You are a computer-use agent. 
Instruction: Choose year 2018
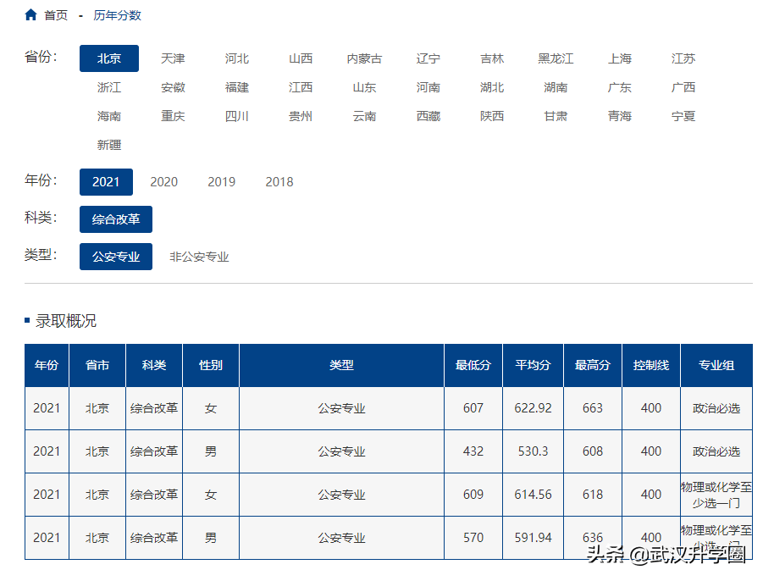(x=279, y=182)
